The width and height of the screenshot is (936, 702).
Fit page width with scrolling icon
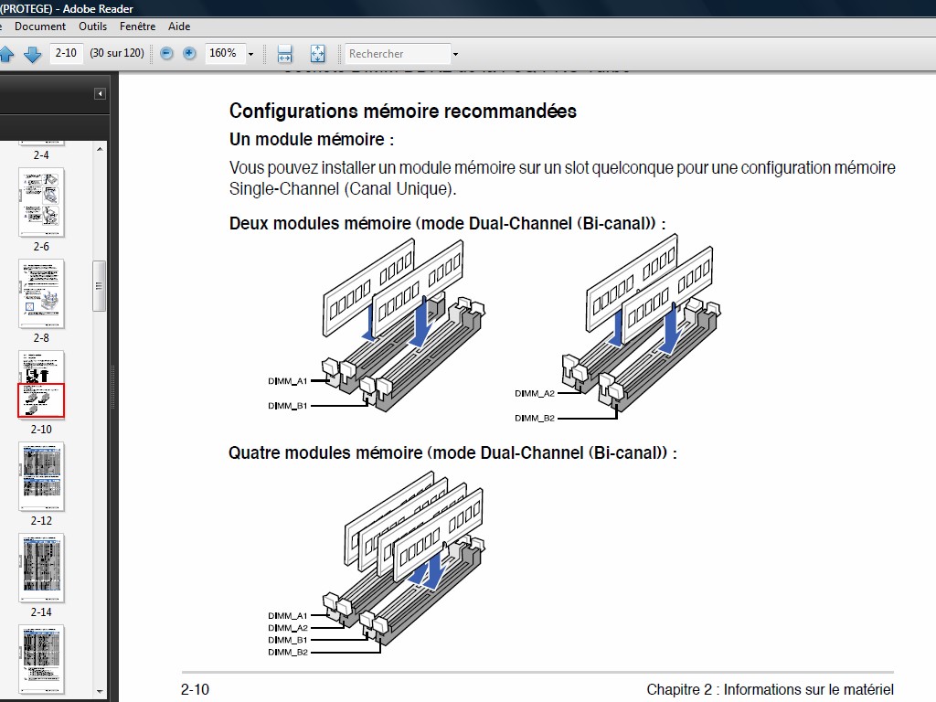(284, 54)
